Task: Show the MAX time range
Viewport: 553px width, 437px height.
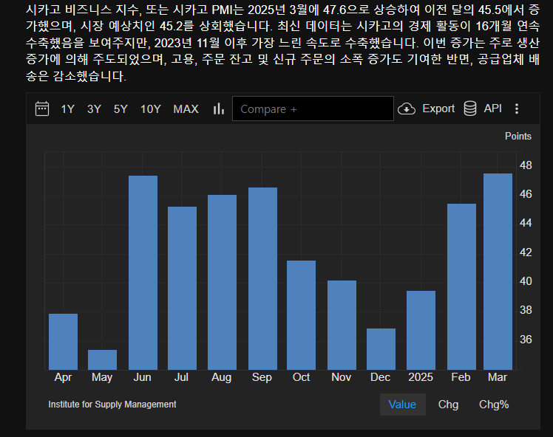Action: click(186, 109)
